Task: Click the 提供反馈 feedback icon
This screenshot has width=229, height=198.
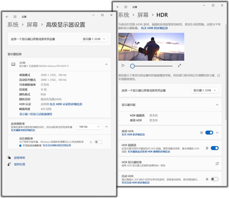Action: point(9,164)
